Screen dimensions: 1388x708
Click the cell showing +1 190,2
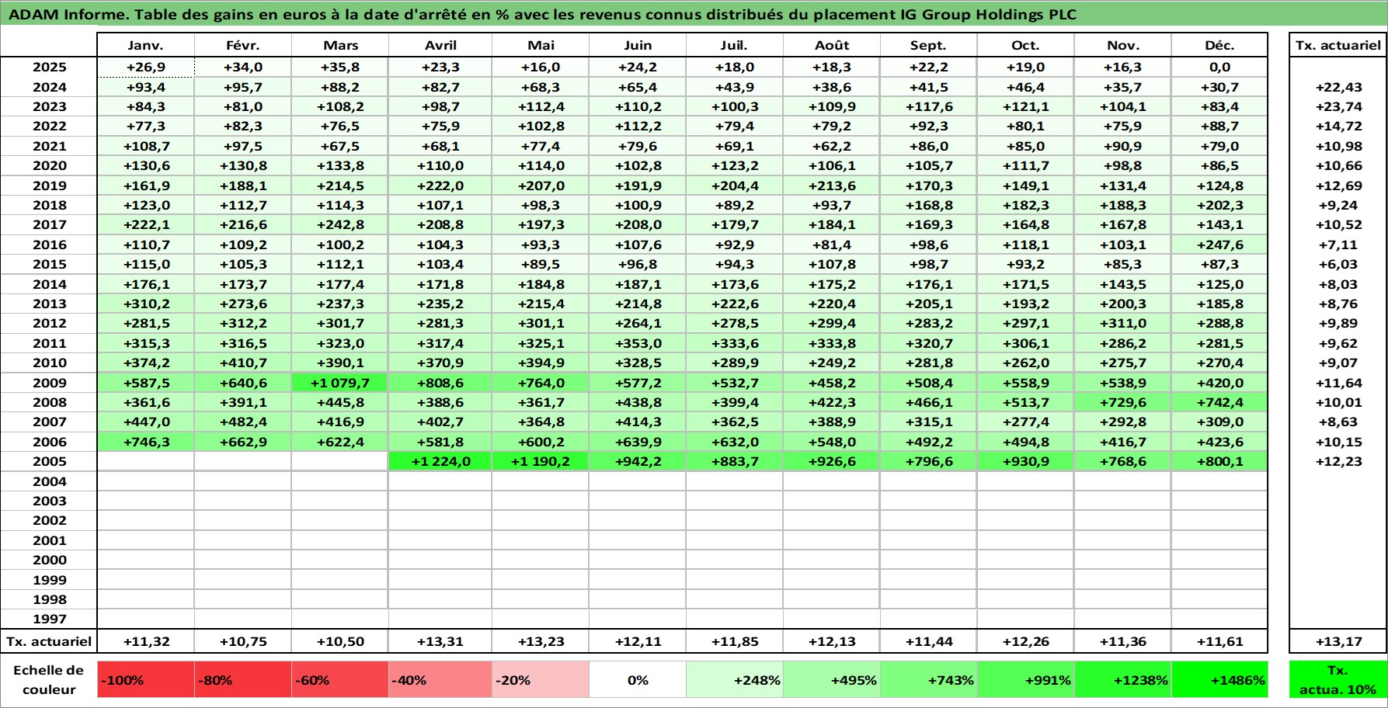coord(541,461)
